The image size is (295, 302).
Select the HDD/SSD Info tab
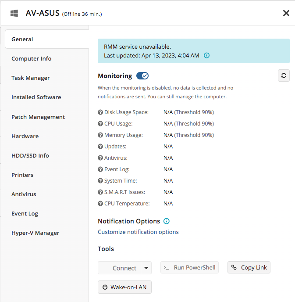click(x=30, y=155)
